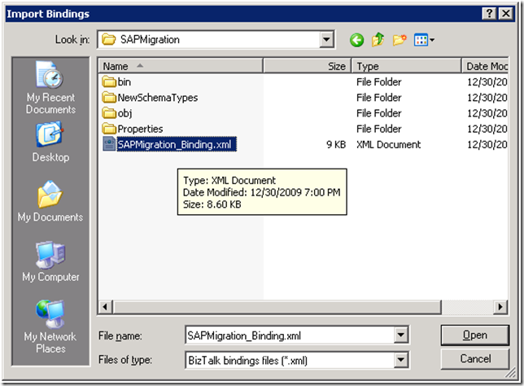Click date cell in obj row

487,113
